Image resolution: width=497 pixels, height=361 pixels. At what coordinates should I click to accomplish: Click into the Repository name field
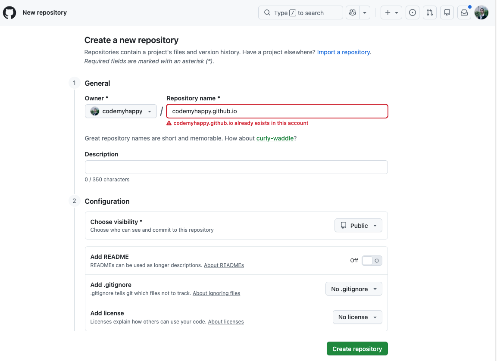tap(277, 111)
